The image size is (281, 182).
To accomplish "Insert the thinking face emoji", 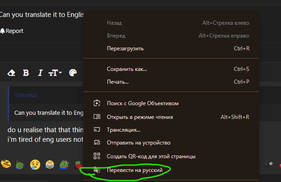I will coord(6,164).
